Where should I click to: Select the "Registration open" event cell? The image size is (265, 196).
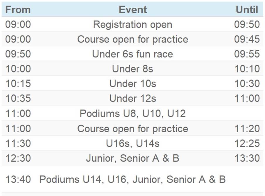pos(133,24)
